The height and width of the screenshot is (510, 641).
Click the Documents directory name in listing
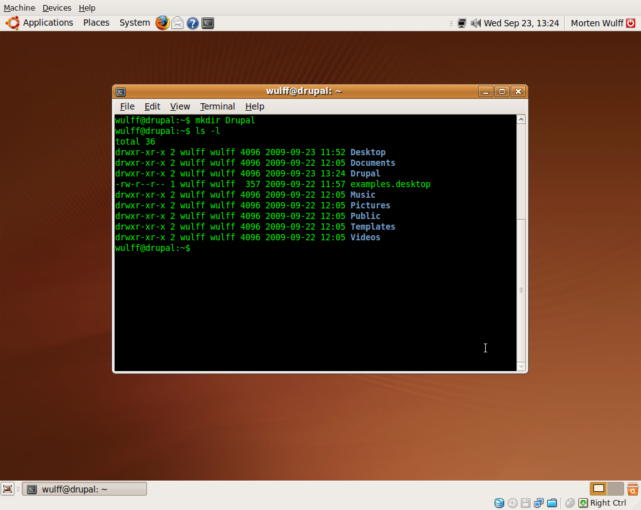point(373,163)
